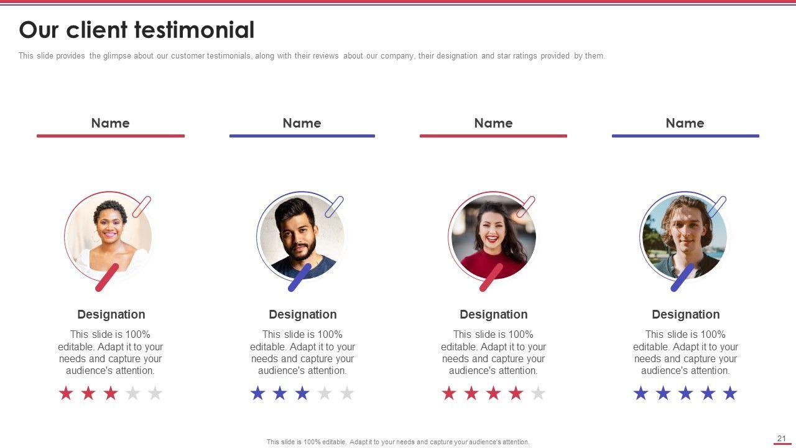796x448 pixels.
Task: Click the Designation label under the bearded man
Action: (x=303, y=314)
